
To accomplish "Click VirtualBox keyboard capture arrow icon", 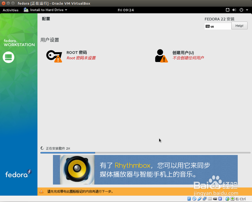I will pyautogui.click(x=232, y=199).
